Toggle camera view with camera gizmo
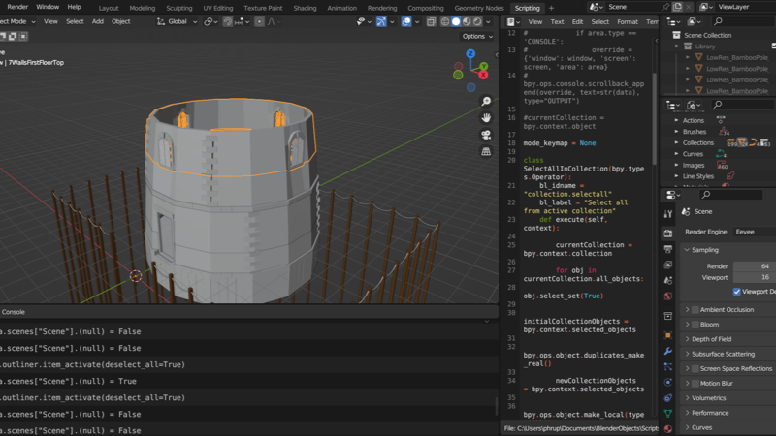This screenshot has height=436, width=776. [486, 134]
